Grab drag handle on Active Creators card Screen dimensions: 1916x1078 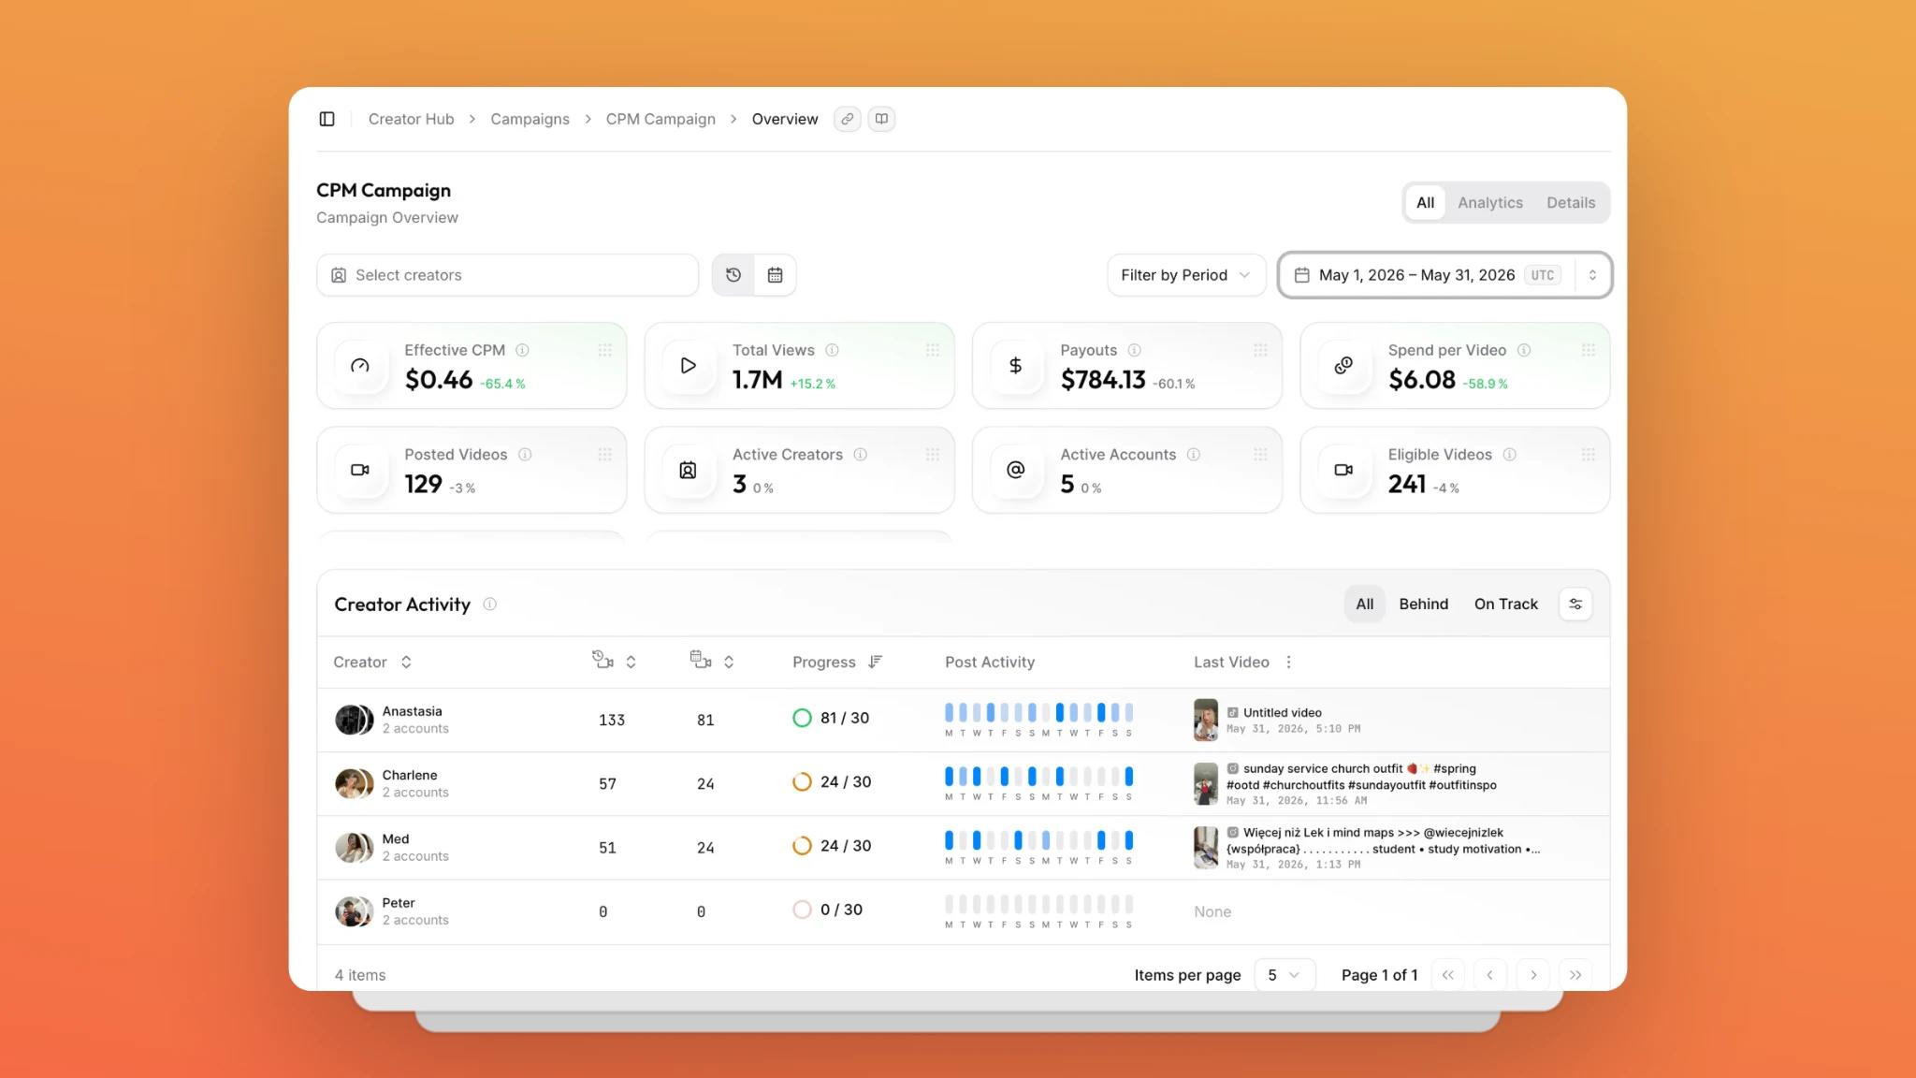[933, 455]
